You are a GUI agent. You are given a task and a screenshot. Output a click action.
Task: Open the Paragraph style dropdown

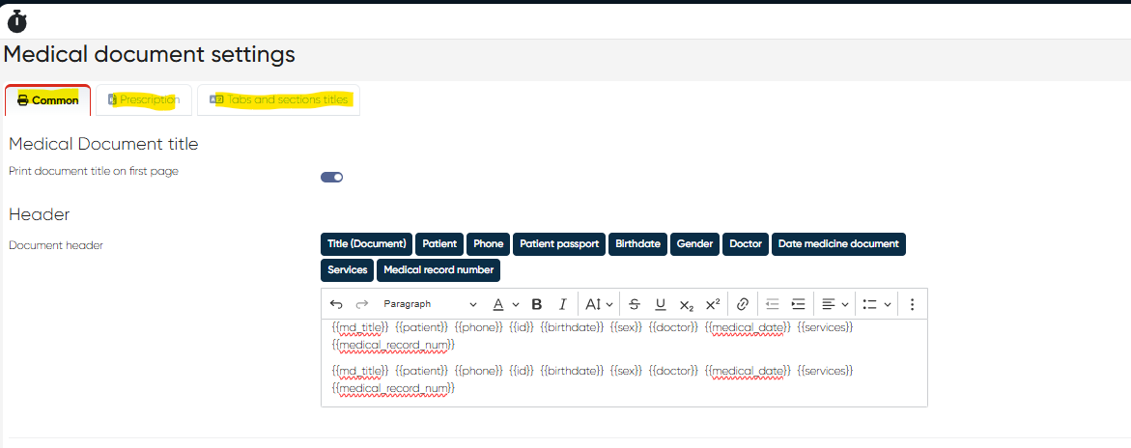430,304
